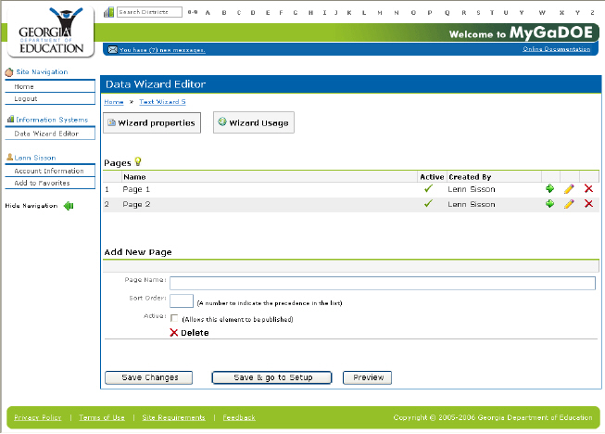Viewport: 605px width, 434px height.
Task: Click the red X delete icon for Page 1
Action: (588, 188)
